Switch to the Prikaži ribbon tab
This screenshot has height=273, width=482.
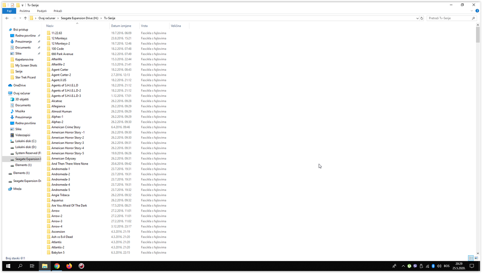(58, 11)
